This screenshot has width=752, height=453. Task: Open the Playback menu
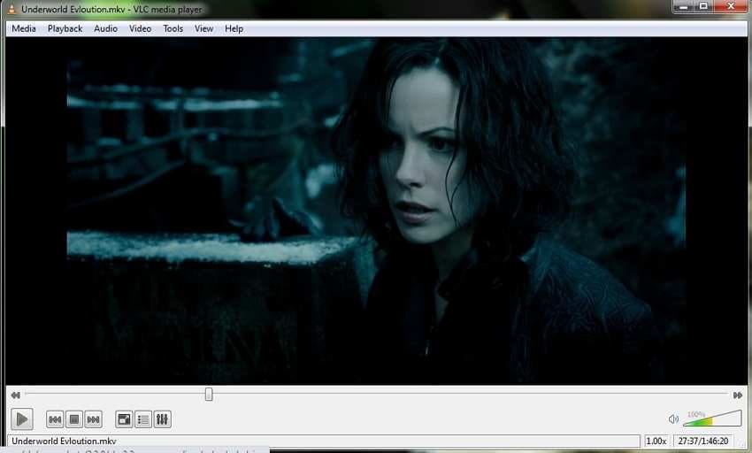pos(65,29)
